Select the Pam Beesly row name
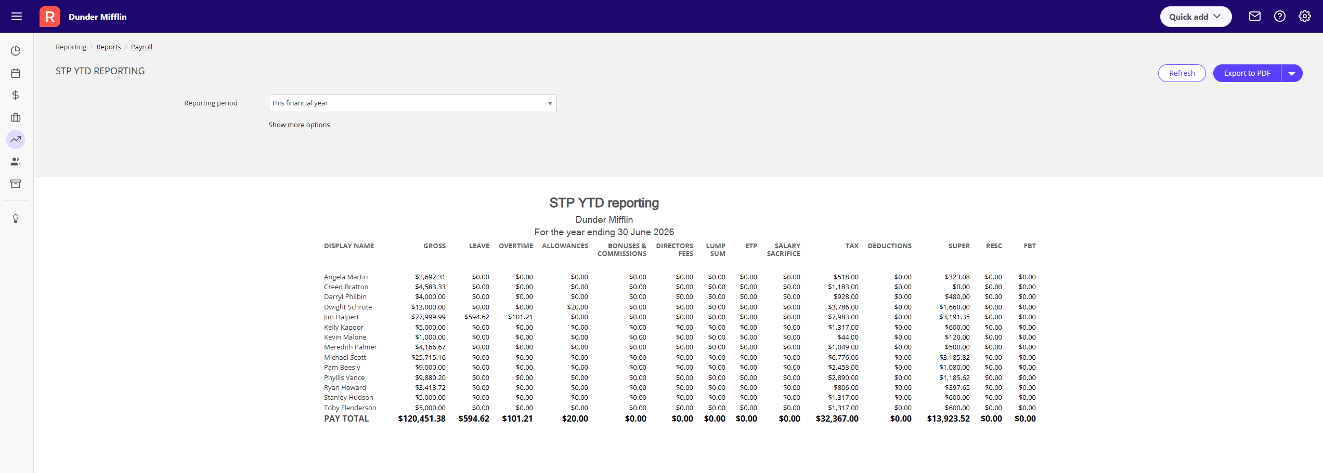Viewport: 1323px width, 473px height. 342,368
